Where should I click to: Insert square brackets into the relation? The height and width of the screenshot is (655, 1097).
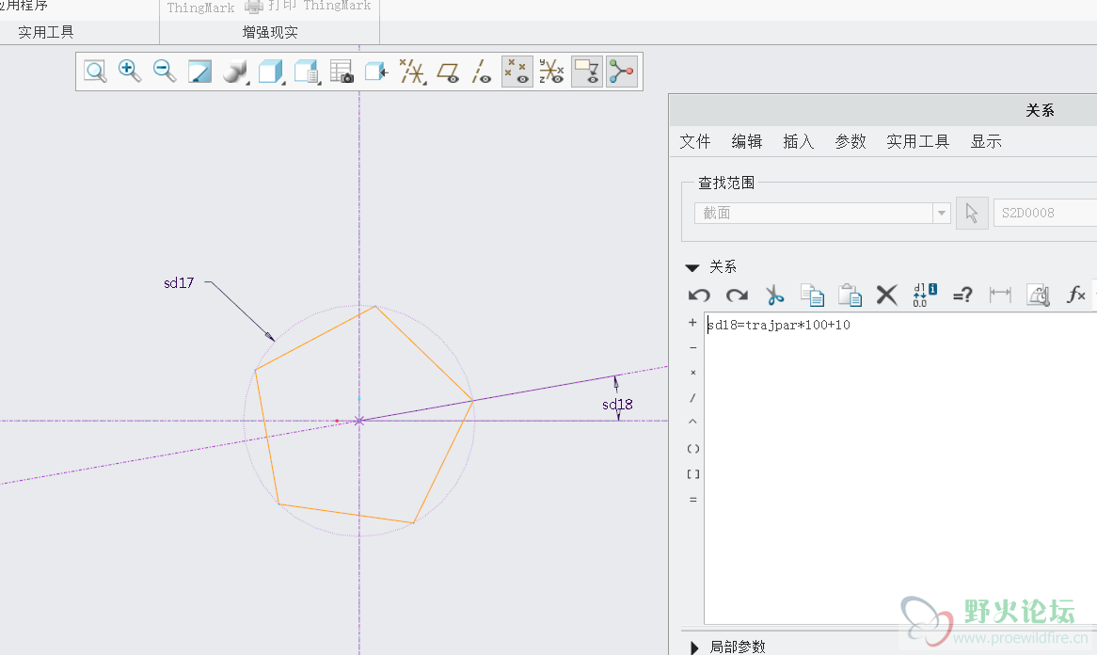pyautogui.click(x=692, y=473)
